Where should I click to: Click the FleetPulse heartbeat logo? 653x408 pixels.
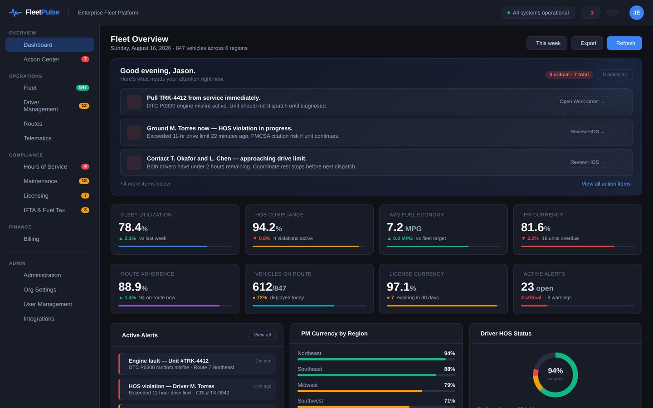(x=15, y=13)
